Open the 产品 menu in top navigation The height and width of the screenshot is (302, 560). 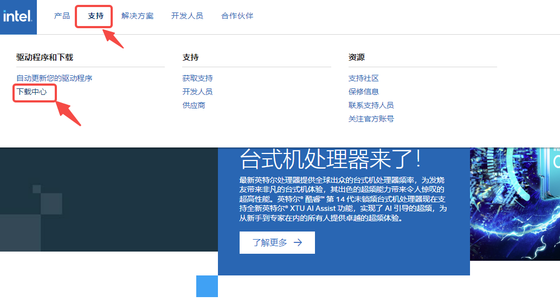[x=62, y=16]
